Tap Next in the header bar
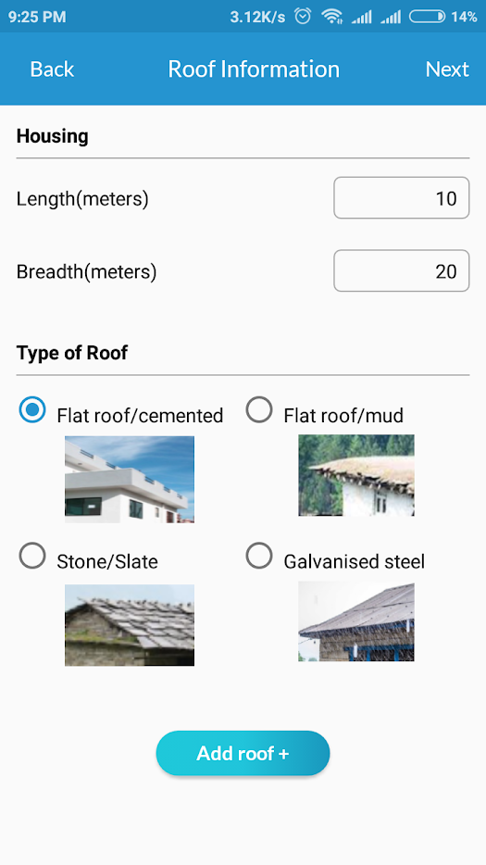Image resolution: width=486 pixels, height=865 pixels. coord(447,69)
